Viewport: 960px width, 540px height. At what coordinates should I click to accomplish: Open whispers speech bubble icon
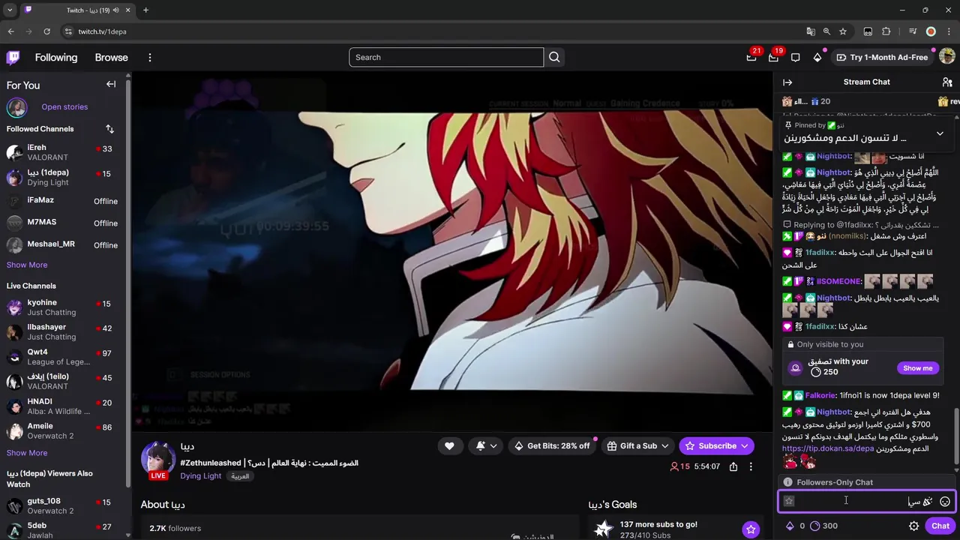point(796,57)
